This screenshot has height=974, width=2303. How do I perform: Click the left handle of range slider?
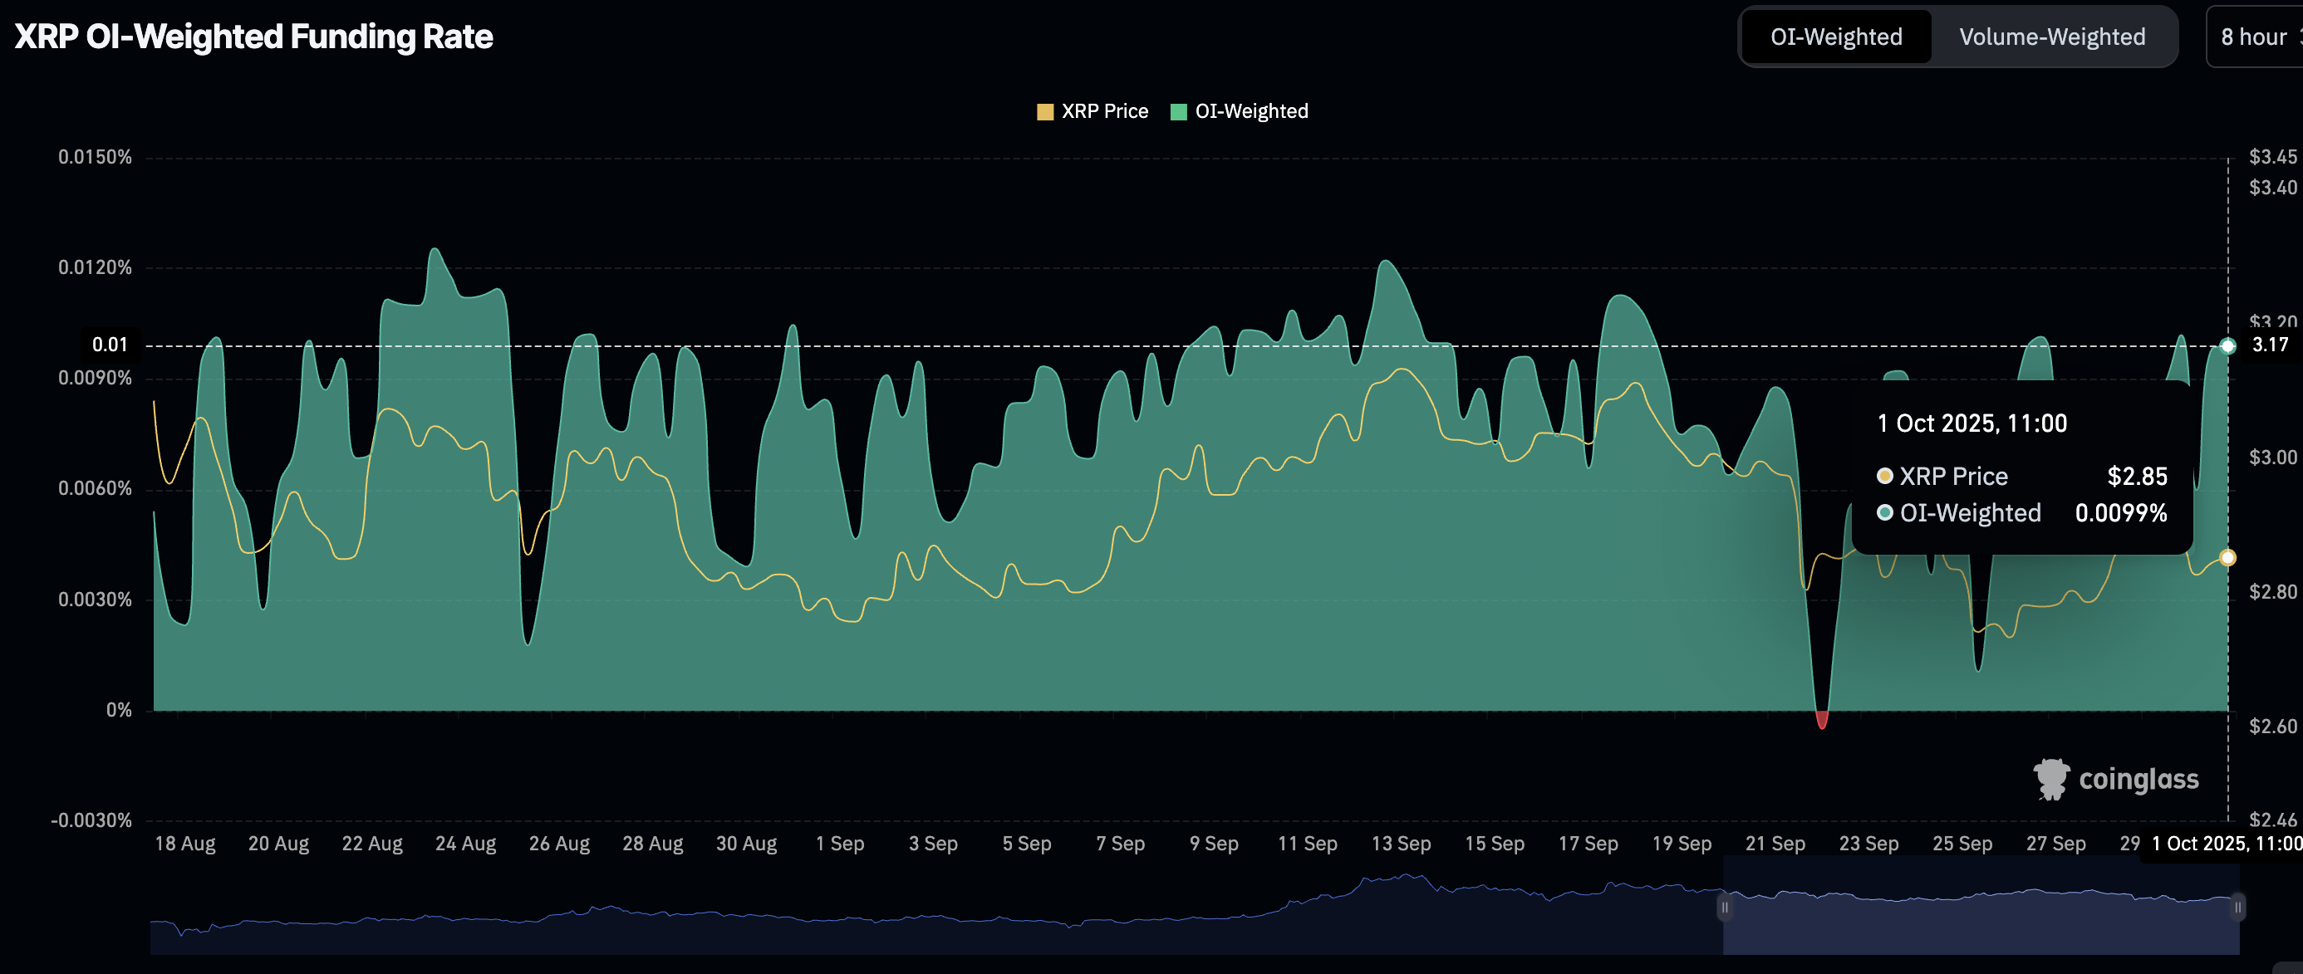(x=1725, y=908)
